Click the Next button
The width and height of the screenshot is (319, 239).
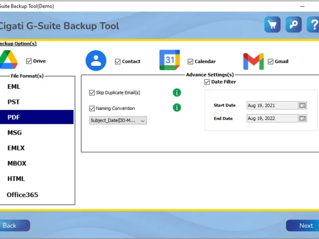point(303,225)
